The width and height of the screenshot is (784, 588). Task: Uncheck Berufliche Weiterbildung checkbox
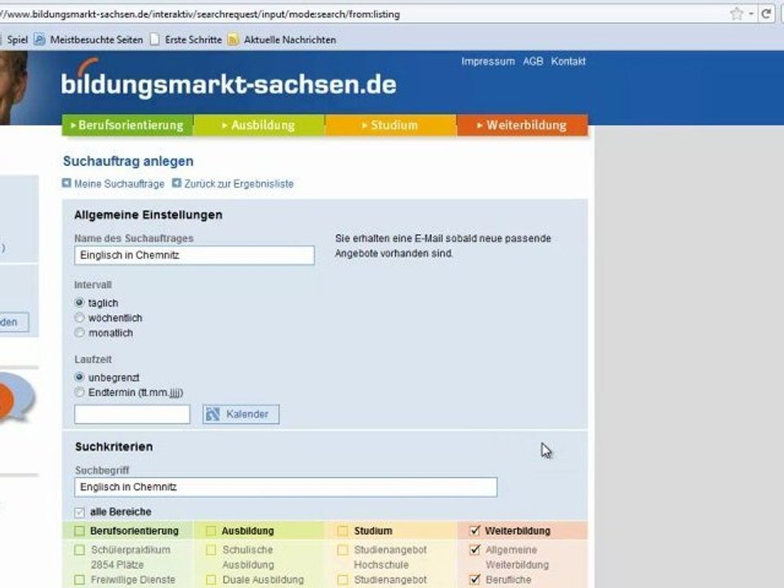point(475,579)
